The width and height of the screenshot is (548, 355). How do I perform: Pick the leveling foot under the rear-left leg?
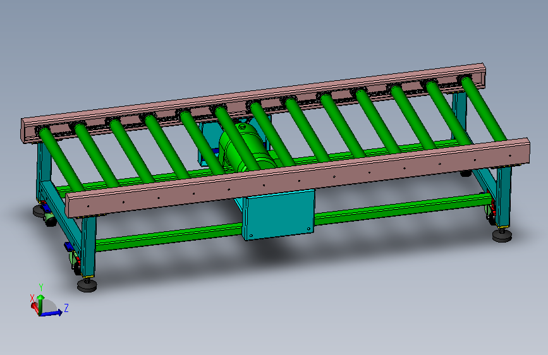39,210
